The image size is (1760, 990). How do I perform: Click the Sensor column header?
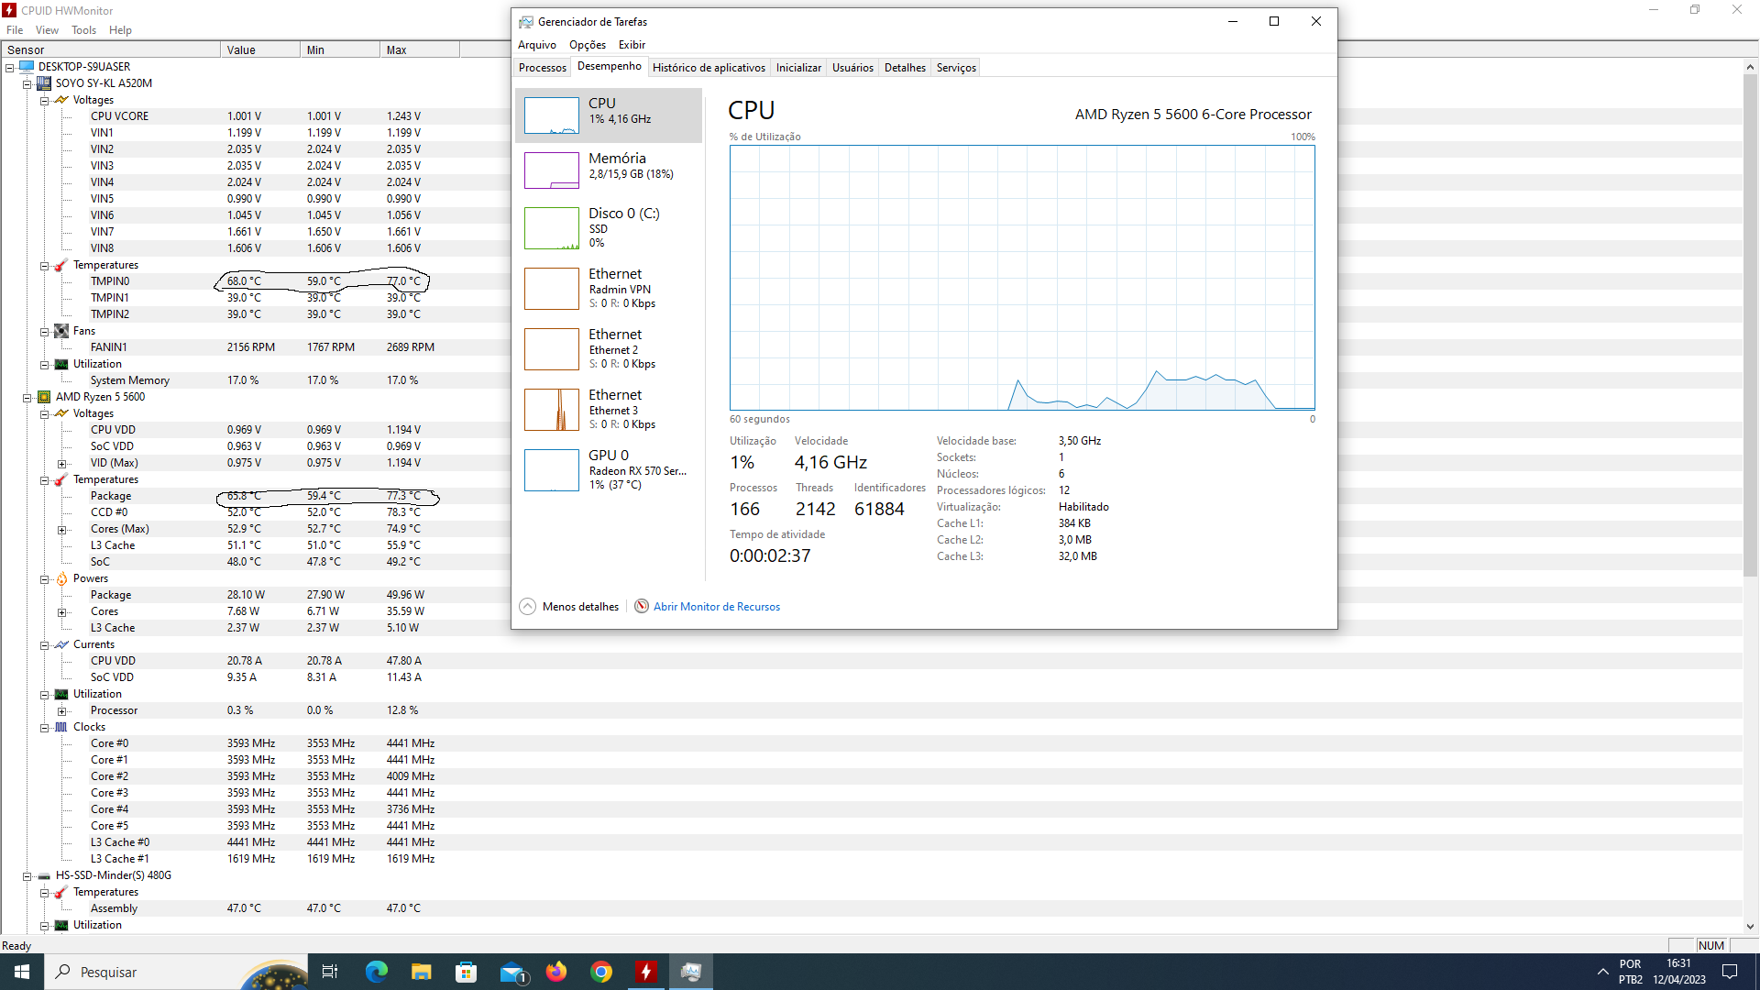click(x=110, y=49)
